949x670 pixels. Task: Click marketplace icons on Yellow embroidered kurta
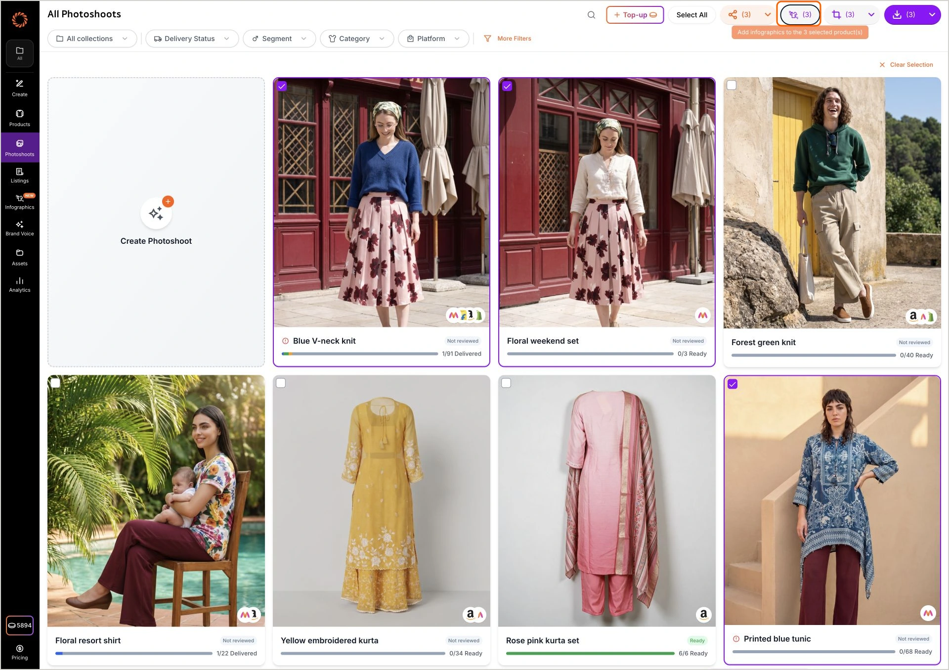474,615
